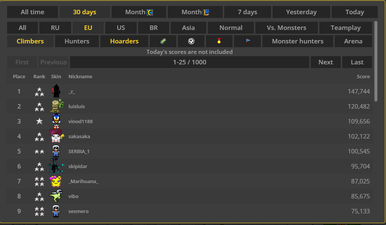Open player sakasaka's nickname
The image size is (386, 225).
79,136
